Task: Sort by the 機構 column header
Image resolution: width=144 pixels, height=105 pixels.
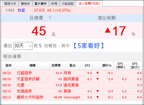Action: [x=32, y=65]
